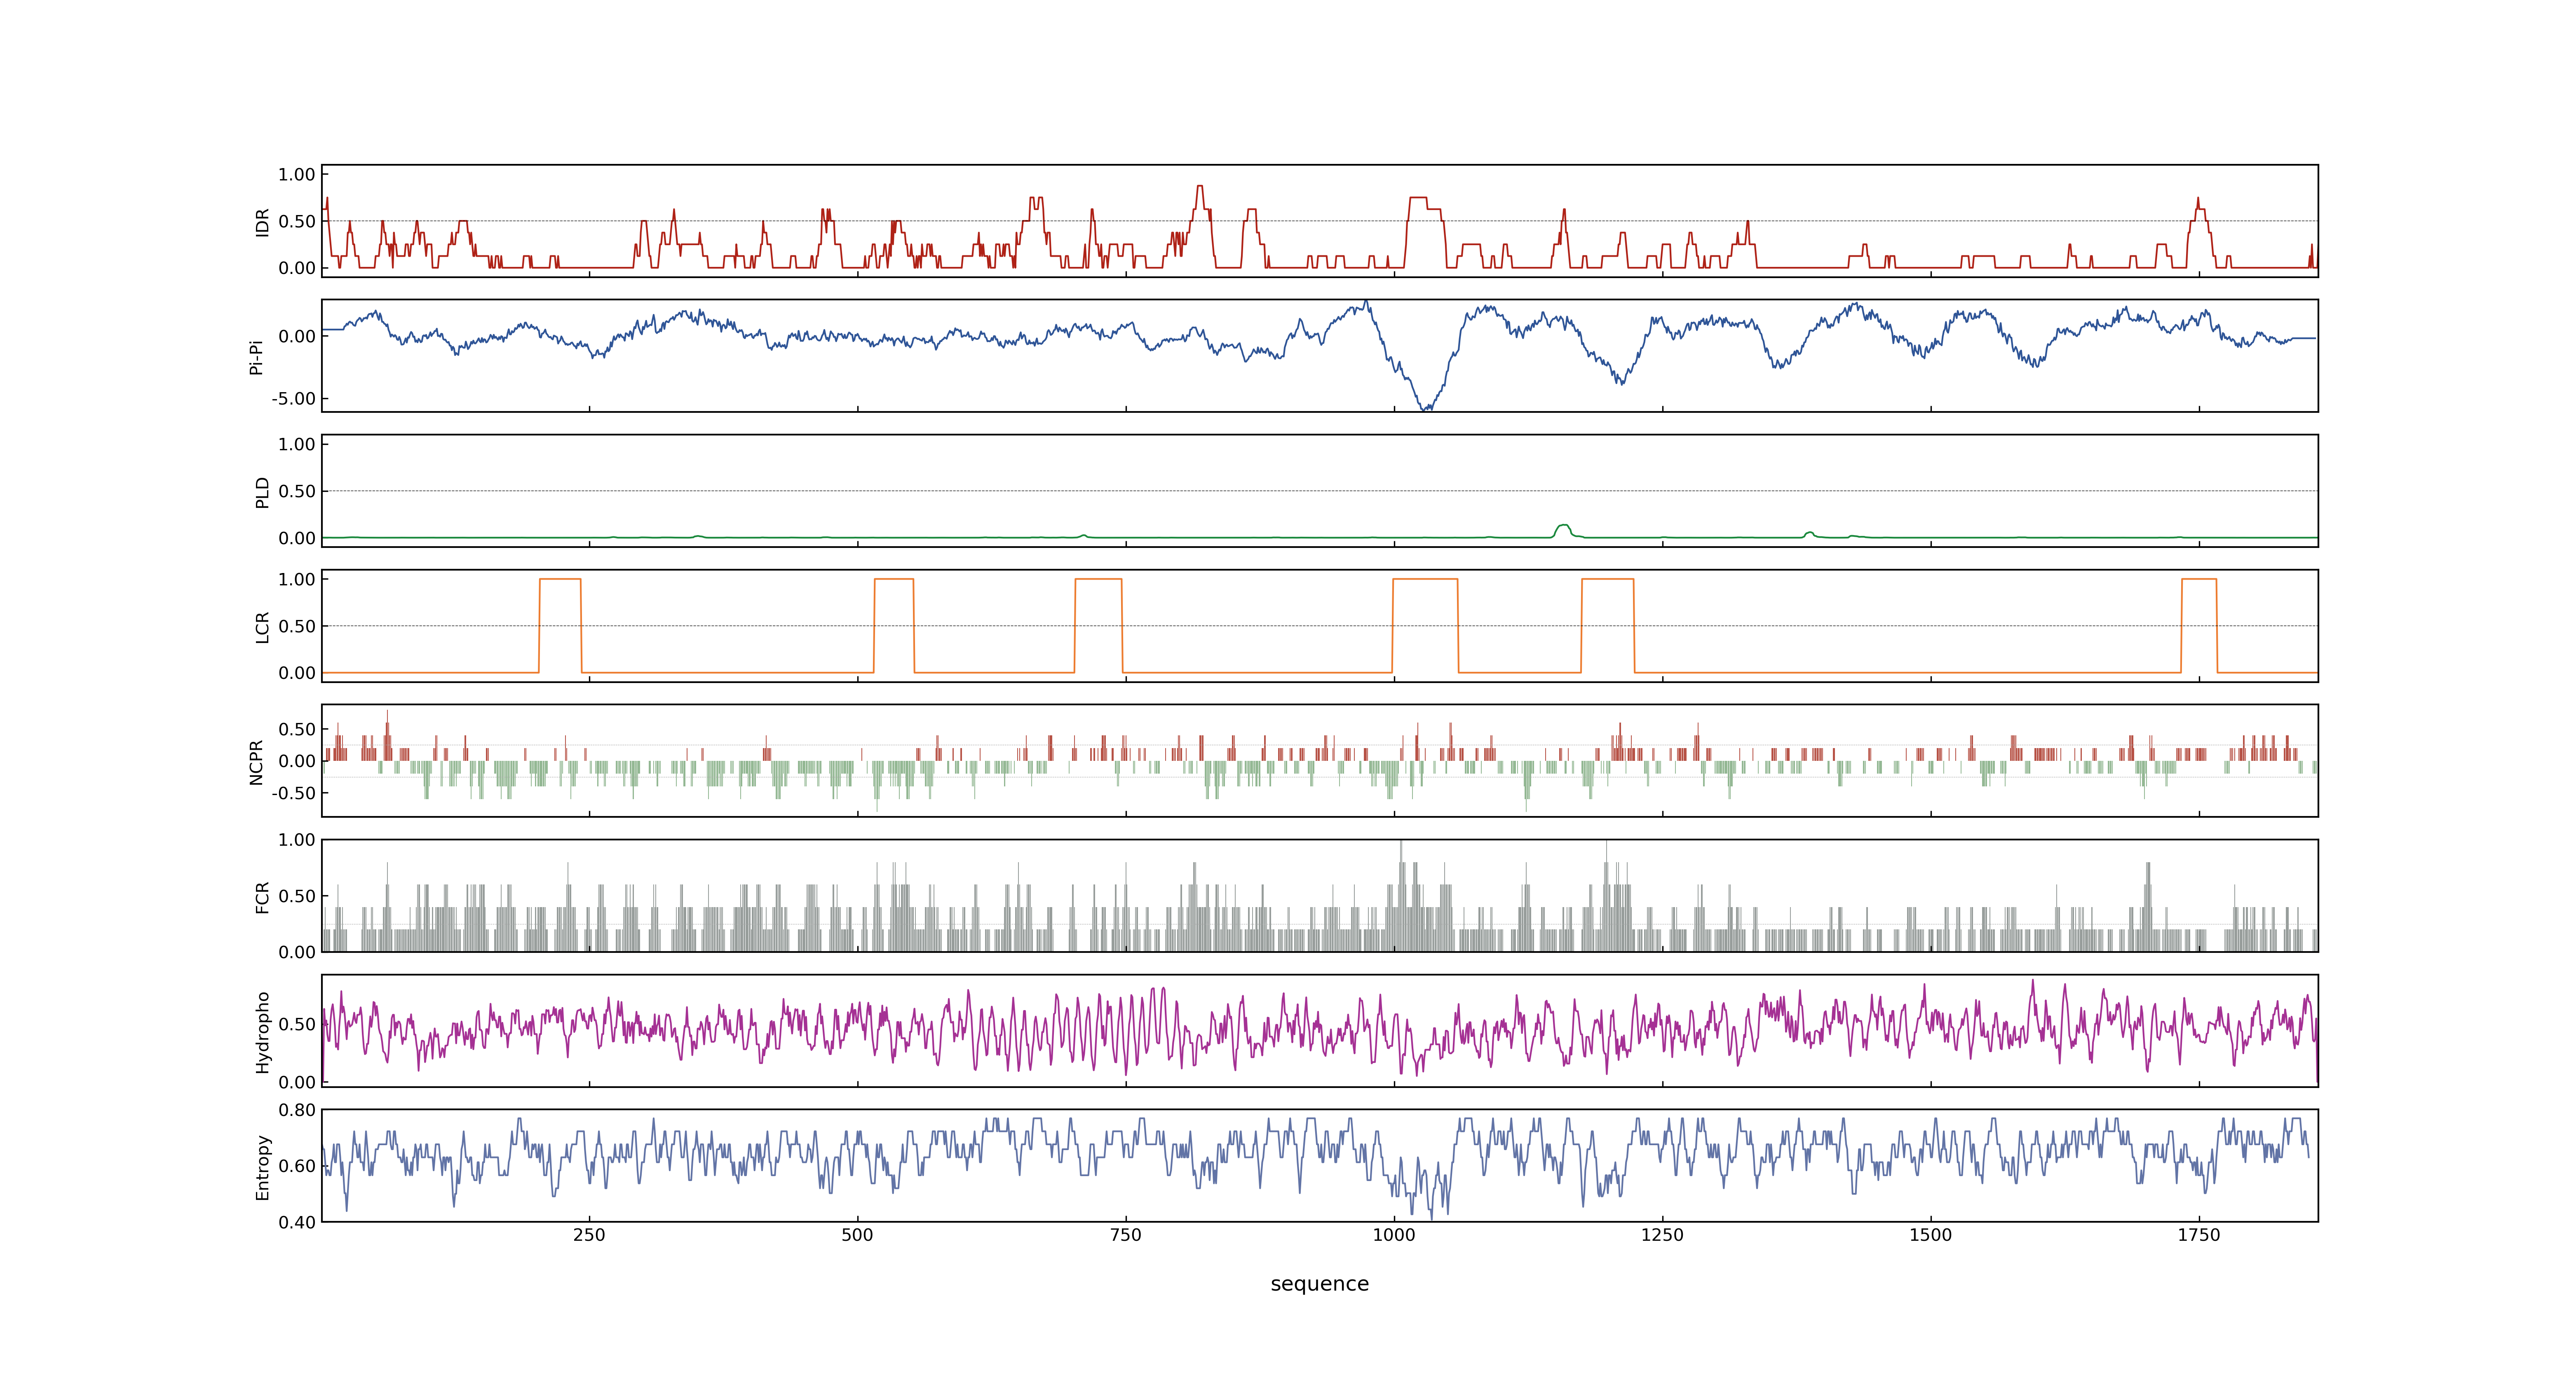Click the 0.50 tick on Hydropho axis
The image size is (2576, 1373).
coord(297,1024)
